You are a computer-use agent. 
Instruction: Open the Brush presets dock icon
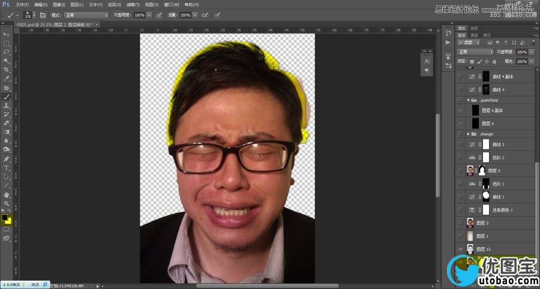tap(448, 56)
